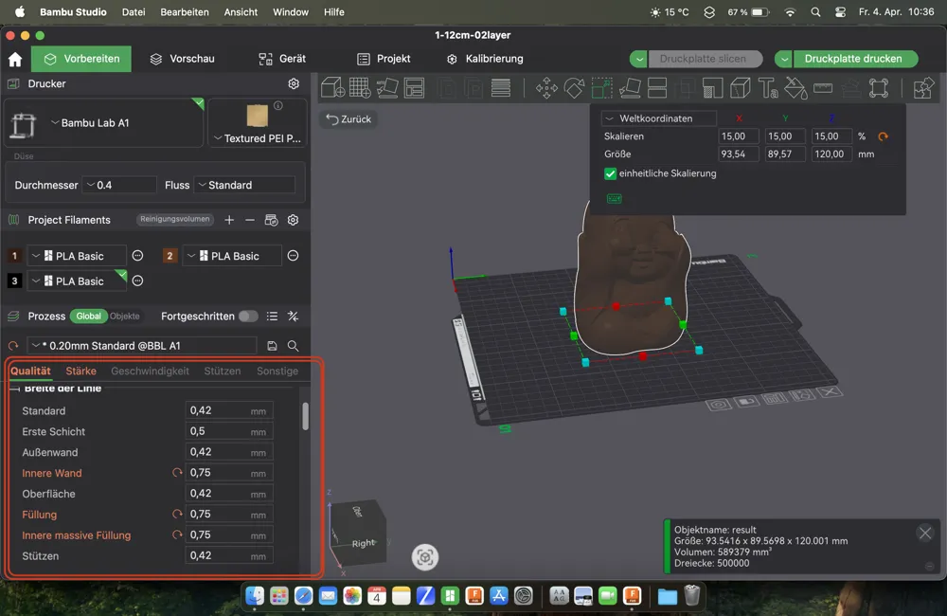
Task: Expand the Bambu Lab A1 printer dropdown
Action: tap(104, 122)
